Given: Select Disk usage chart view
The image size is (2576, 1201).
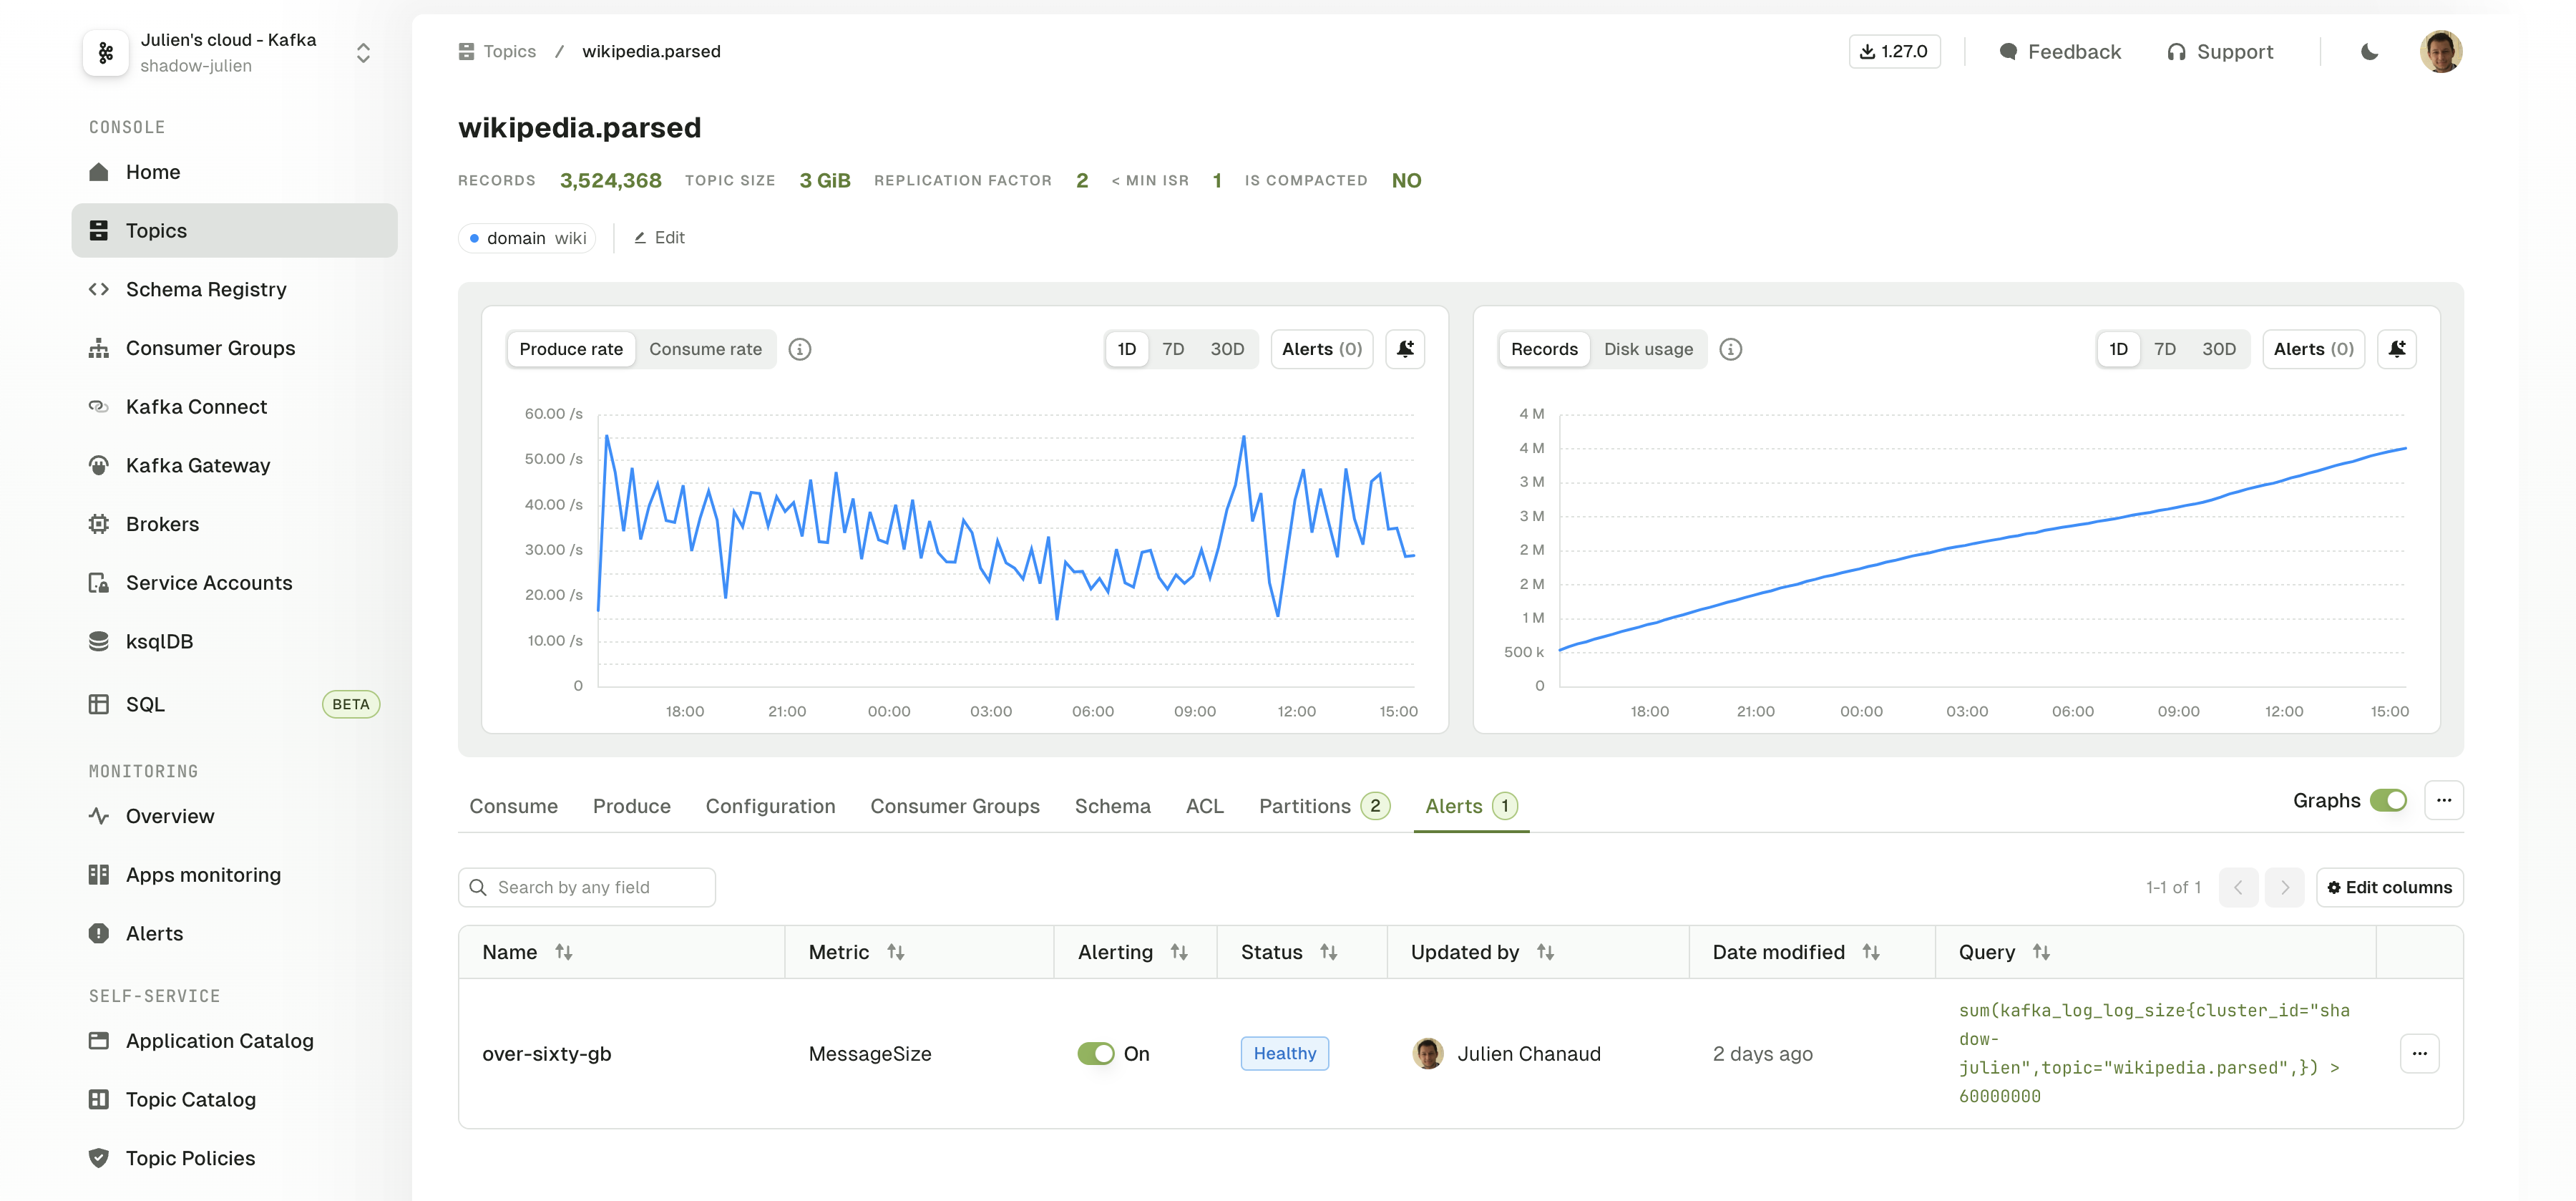Looking at the screenshot, I should 1648,349.
